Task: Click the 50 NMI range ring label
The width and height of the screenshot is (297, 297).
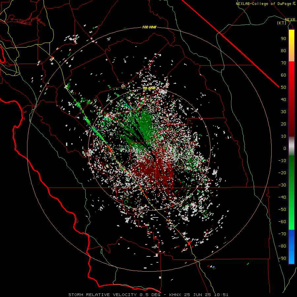Action: [149, 88]
